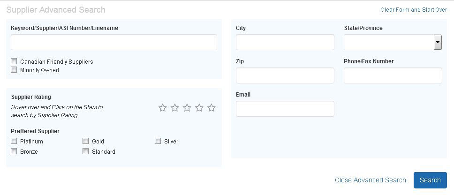Focus the Keyword/Supplier/ASI Number field

tap(114, 42)
